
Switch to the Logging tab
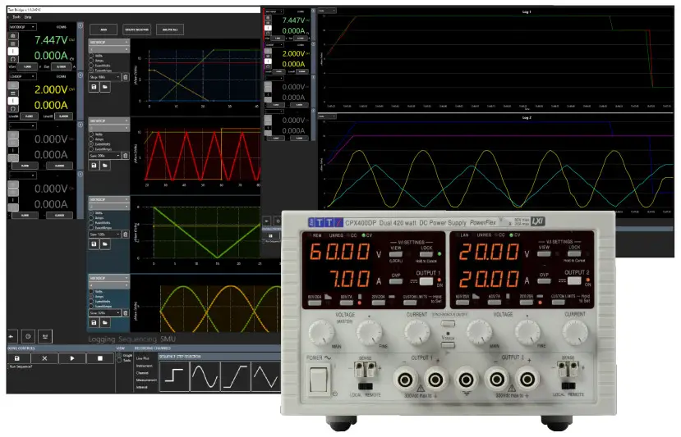pos(102,339)
